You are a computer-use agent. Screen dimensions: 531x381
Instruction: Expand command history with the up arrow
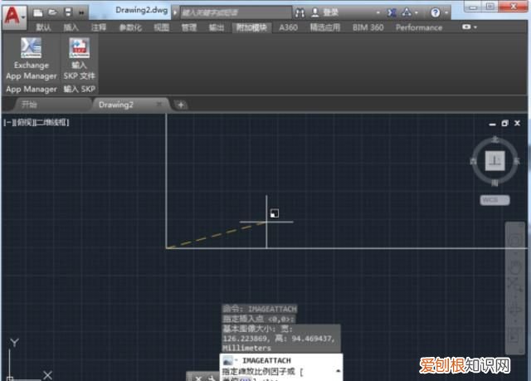coord(338,371)
